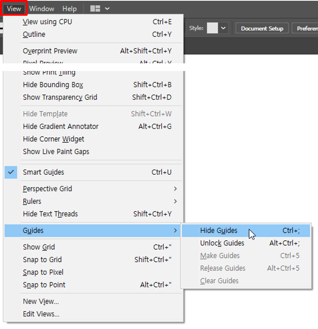Click the Preferences button
Viewport: 318px width, 329px height.
pos(306,28)
